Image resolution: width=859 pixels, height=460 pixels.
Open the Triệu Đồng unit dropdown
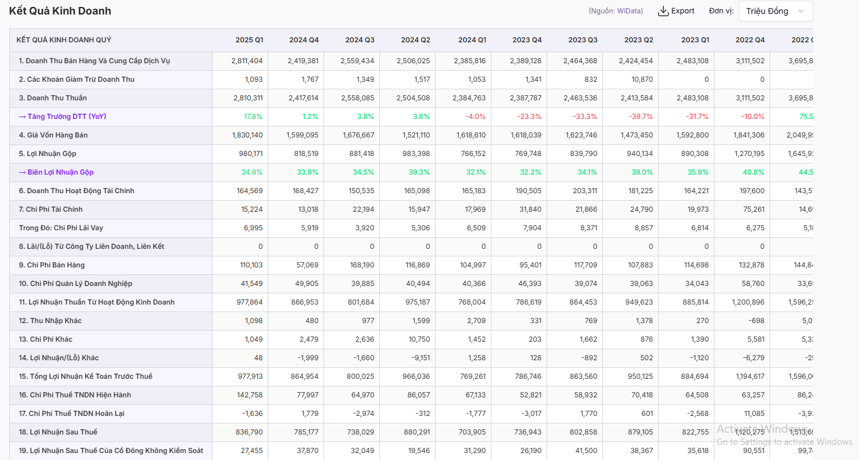click(775, 11)
